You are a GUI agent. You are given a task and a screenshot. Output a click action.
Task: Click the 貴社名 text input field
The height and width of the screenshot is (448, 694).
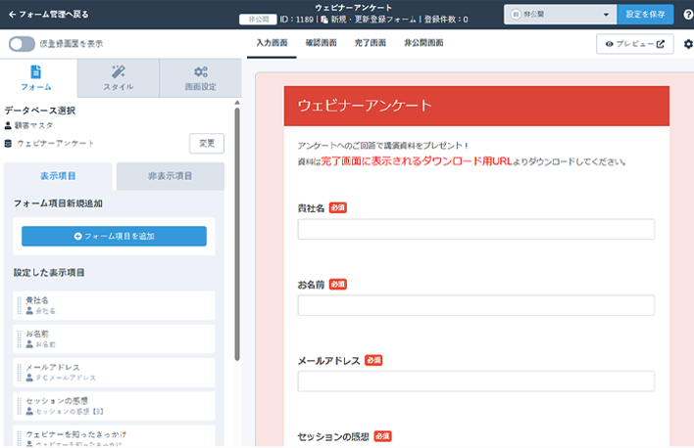[x=475, y=230]
